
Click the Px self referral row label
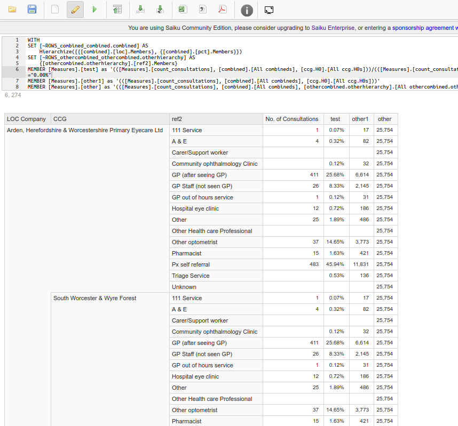point(191,264)
